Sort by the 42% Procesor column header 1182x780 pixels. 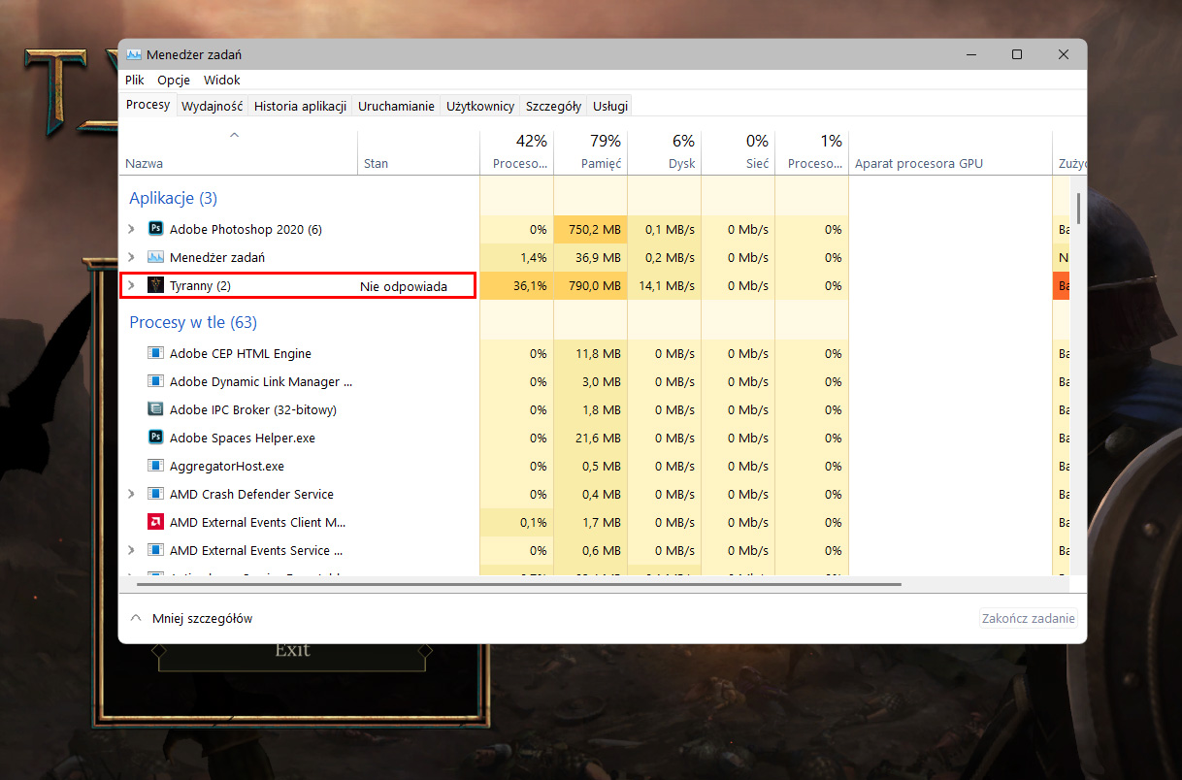[517, 152]
